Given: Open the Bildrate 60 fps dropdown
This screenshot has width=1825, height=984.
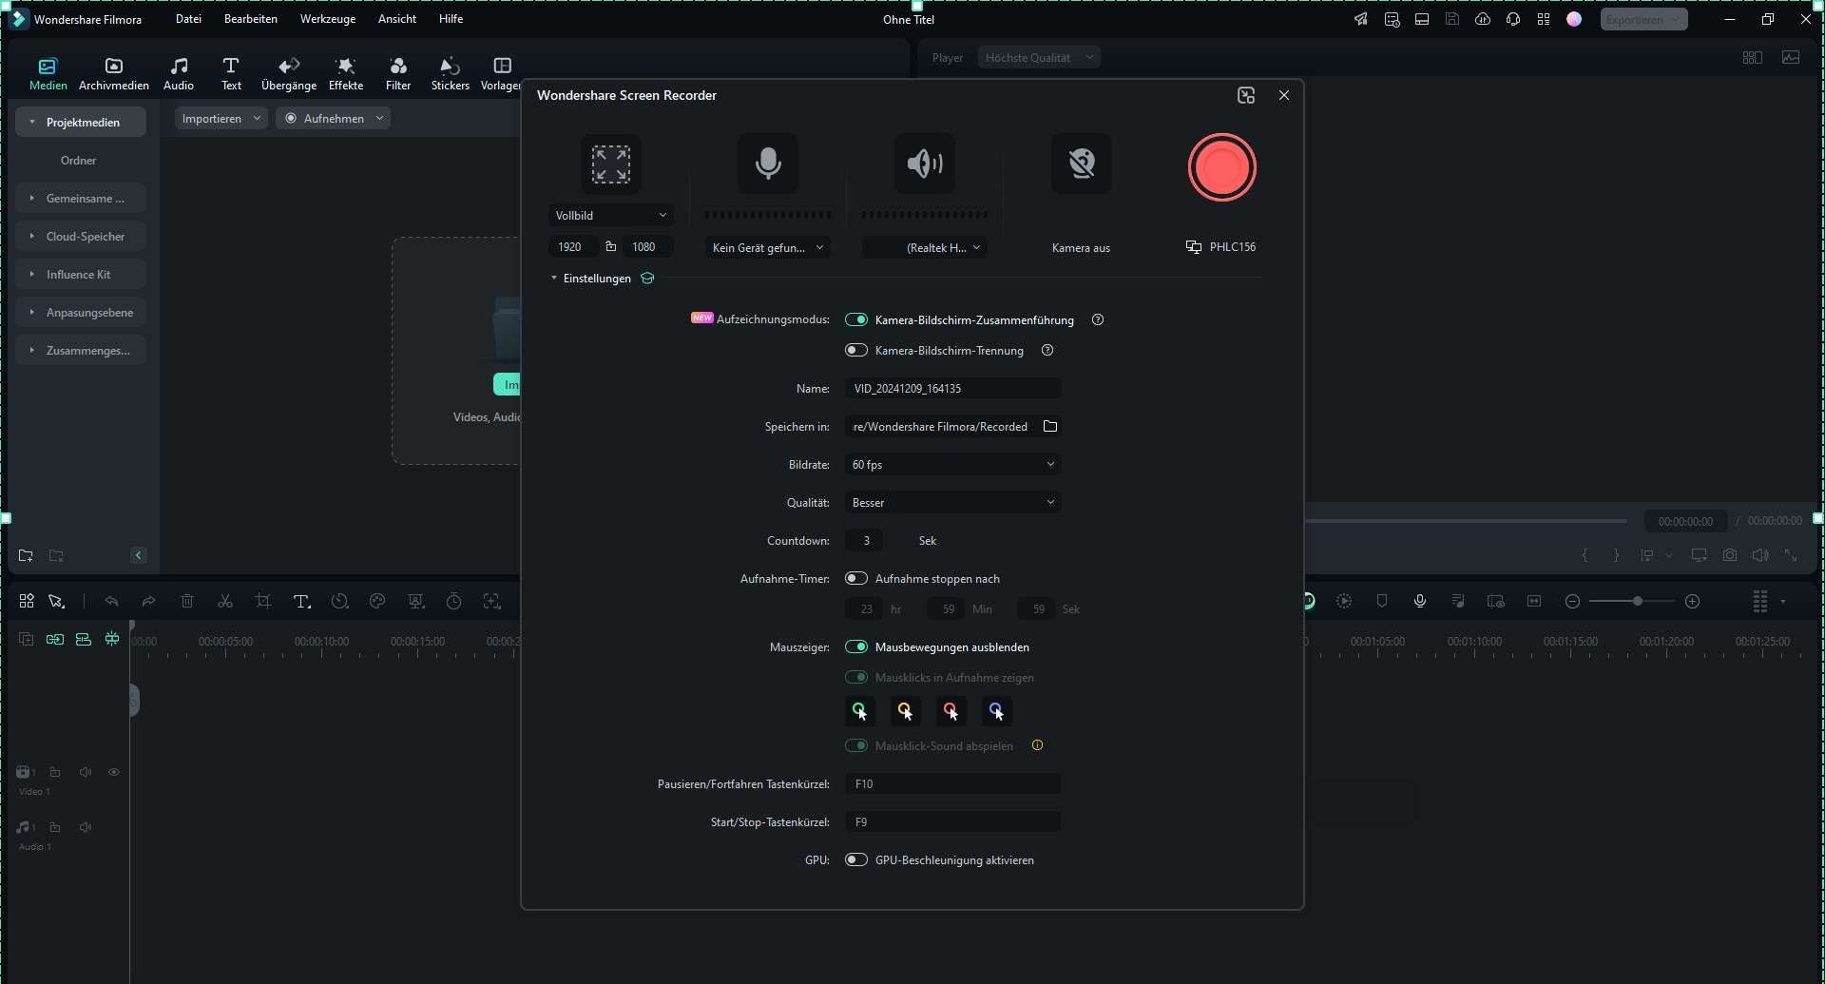Looking at the screenshot, I should click(x=953, y=464).
